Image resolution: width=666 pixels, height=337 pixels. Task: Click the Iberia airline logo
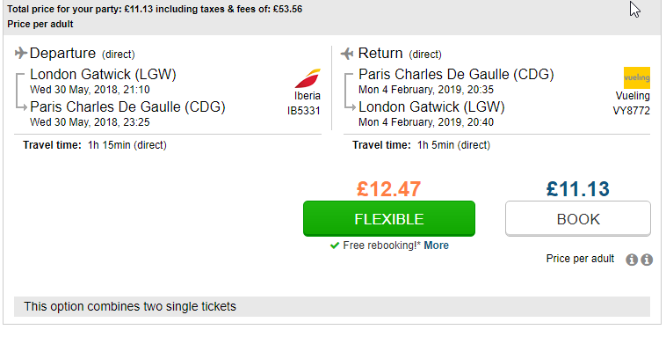pyautogui.click(x=308, y=78)
